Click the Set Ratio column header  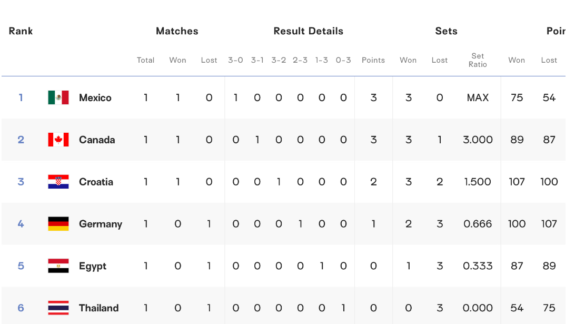(478, 60)
